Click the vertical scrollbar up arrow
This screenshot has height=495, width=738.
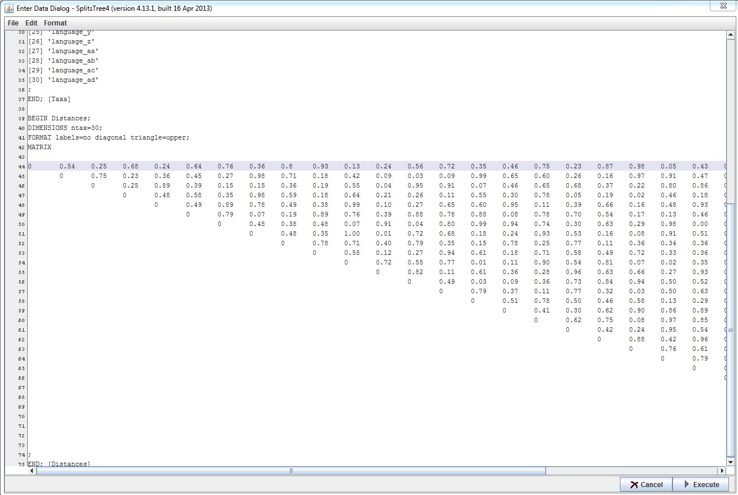(x=731, y=35)
